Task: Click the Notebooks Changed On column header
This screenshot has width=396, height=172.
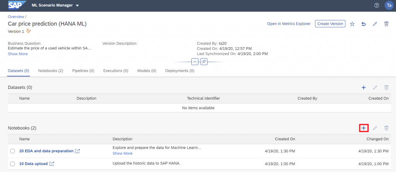Action: (377, 139)
